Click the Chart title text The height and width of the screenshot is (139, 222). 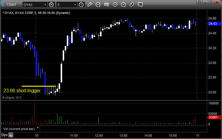pos(11,5)
